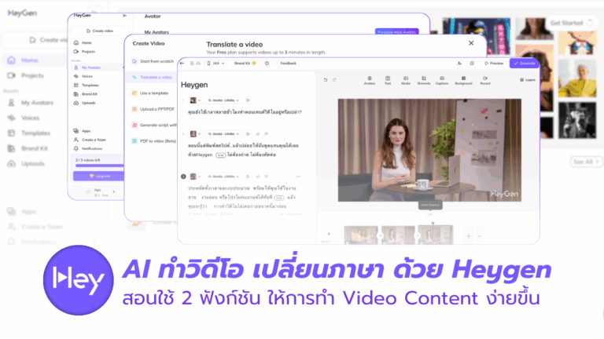
Task: Open Amelia - Lifelike voice dropdown, scene 2
Action: click(224, 133)
